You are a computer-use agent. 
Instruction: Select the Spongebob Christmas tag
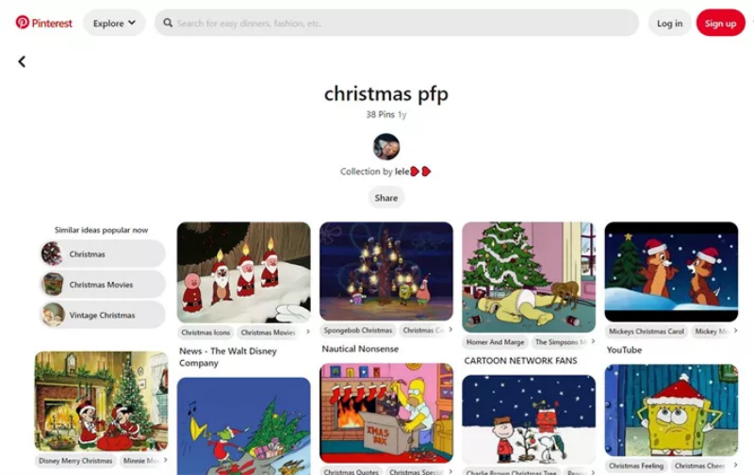click(358, 330)
